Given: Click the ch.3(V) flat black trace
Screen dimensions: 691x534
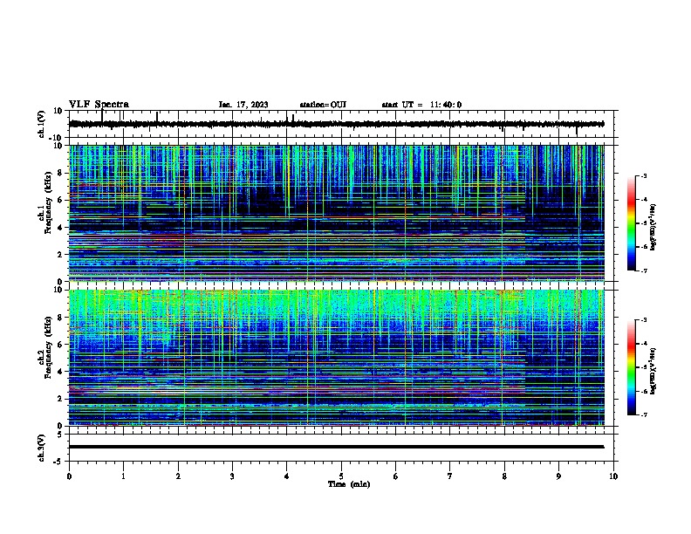Looking at the screenshot, I should coord(337,447).
